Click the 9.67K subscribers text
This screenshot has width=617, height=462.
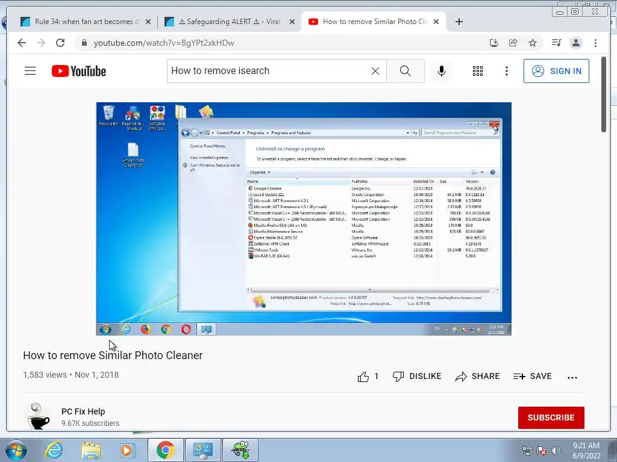pos(90,423)
